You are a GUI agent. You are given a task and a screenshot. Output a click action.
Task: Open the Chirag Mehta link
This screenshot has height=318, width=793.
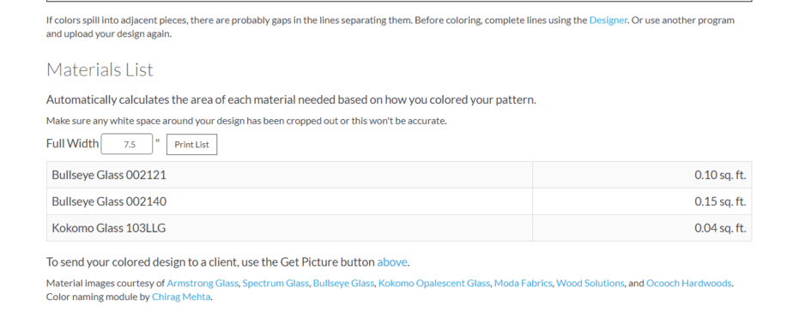(x=181, y=297)
